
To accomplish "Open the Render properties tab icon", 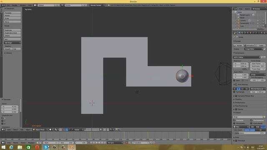I will point(239,32).
